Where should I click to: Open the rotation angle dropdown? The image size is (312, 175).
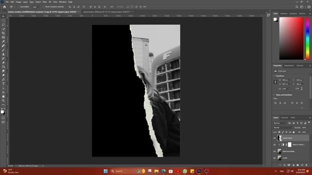coord(289,88)
